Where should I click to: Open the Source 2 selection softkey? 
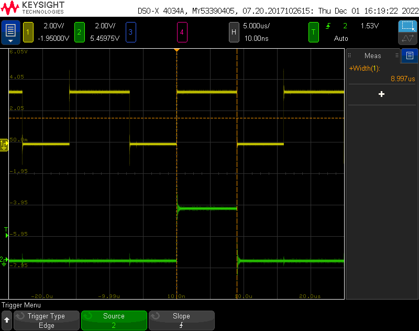[114, 321]
